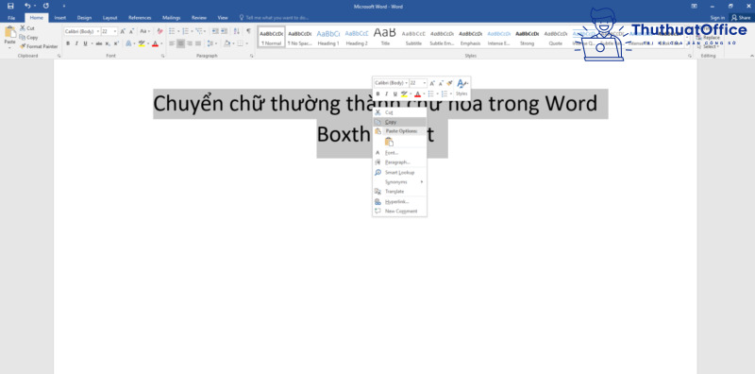The image size is (755, 374).
Task: Expand the Synonyms submenu
Action: pos(399,181)
